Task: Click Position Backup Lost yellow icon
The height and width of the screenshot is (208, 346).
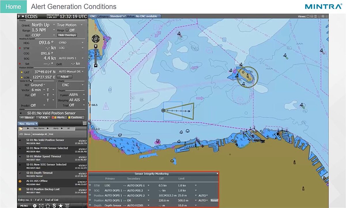Action: pyautogui.click(x=20, y=190)
